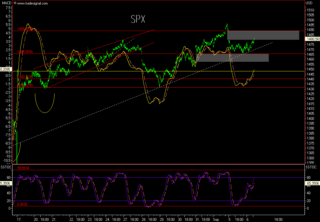Viewport: 320px width, 222px height.
Task: Select the stochastic value tag 65,3506
Action: 312,183
